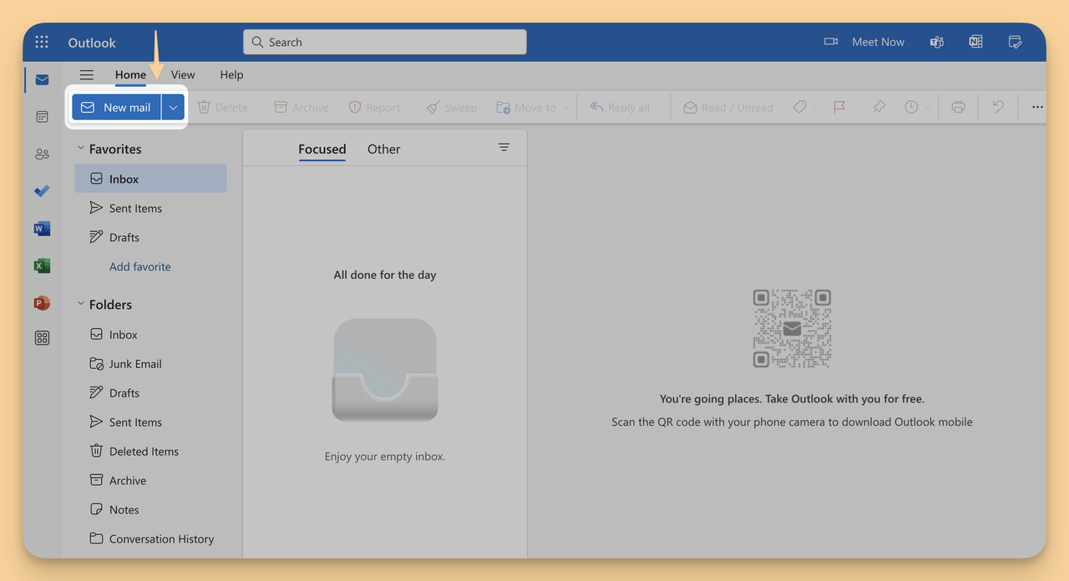This screenshot has width=1069, height=581.
Task: Click the Move to button
Action: (526, 107)
